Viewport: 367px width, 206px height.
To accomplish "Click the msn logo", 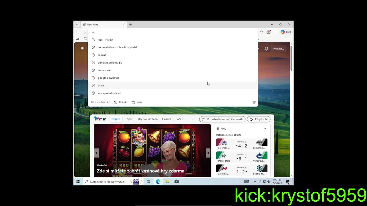I will click(100, 119).
